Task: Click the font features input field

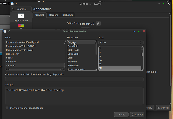Action: click(x=74, y=79)
